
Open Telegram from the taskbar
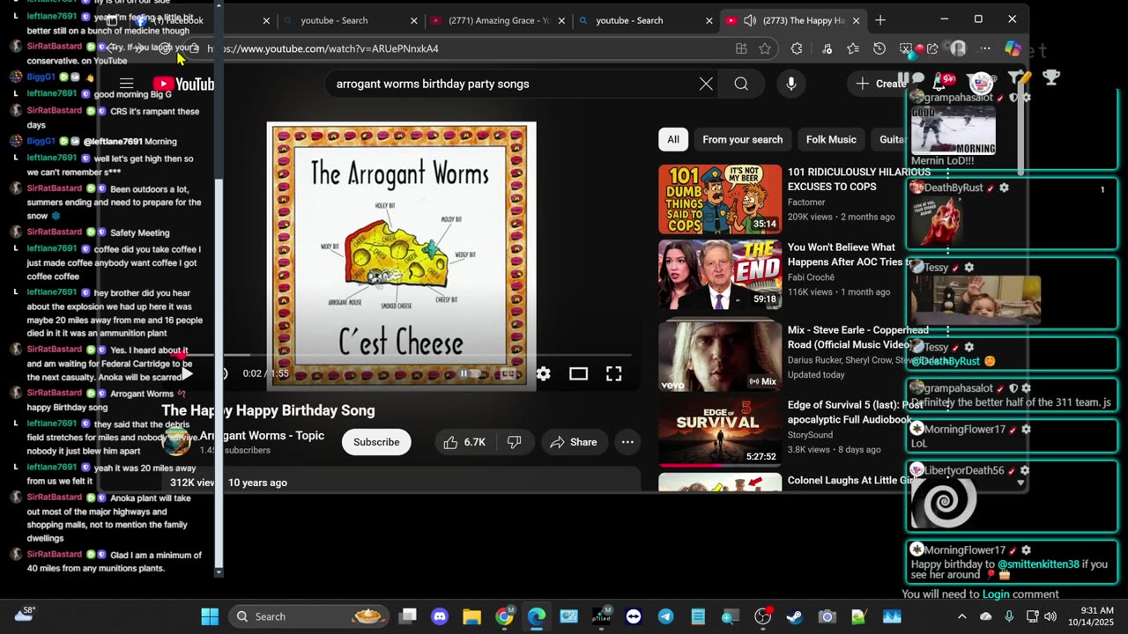[x=665, y=616]
